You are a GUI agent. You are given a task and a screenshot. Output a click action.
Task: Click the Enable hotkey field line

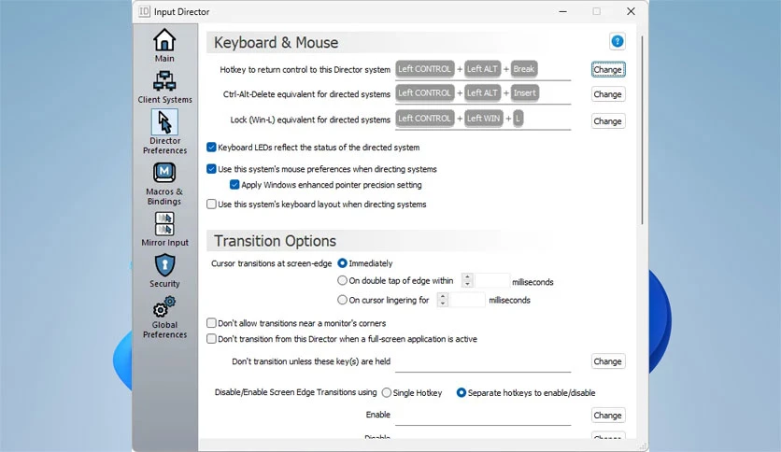point(483,416)
